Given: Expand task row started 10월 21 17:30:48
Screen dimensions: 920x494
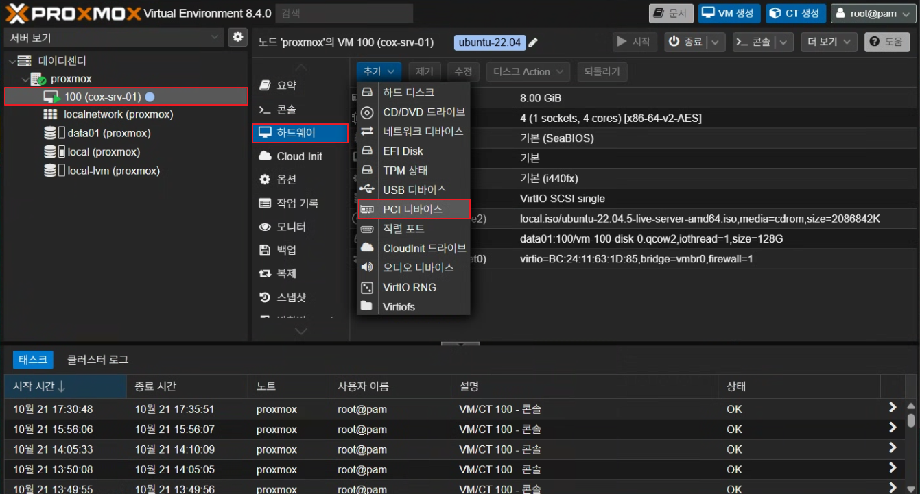Looking at the screenshot, I should click(x=893, y=408).
